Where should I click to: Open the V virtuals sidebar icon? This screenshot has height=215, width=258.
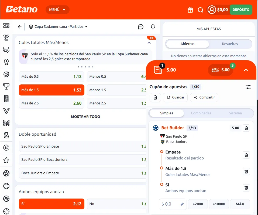[6, 111]
